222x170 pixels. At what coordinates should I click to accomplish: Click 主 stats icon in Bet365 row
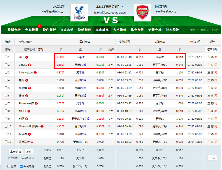click(x=209, y=65)
